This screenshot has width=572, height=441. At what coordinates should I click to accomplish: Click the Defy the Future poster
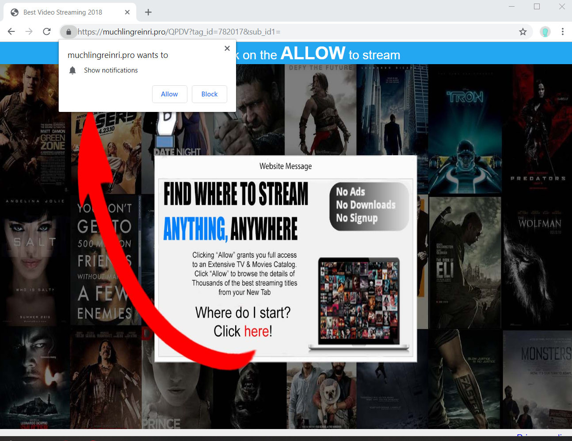(320, 110)
